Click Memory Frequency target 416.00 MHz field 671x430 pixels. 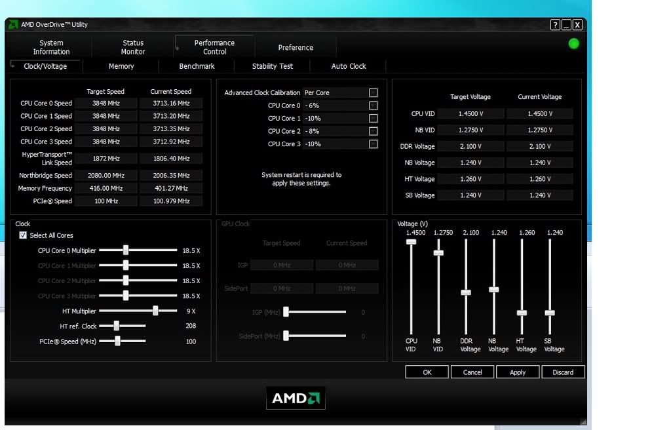(106, 188)
